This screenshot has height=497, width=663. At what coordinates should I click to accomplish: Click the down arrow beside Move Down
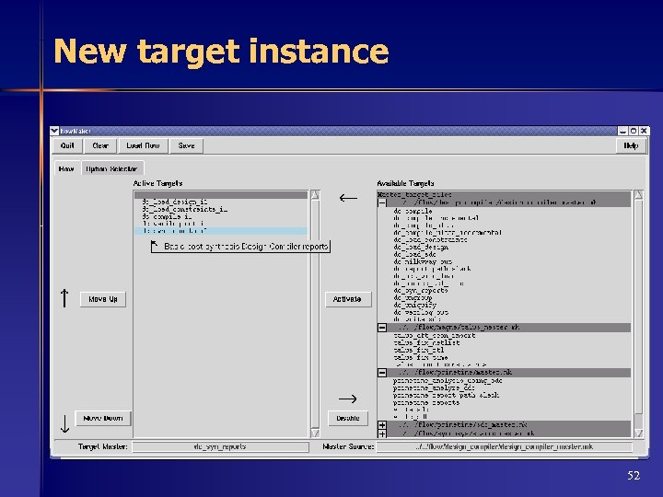coord(64,424)
